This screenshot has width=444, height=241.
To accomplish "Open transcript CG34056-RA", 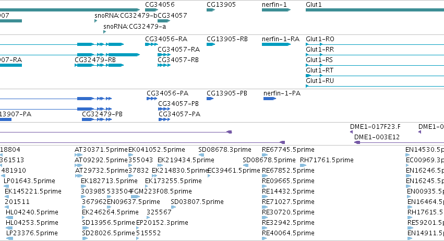I will point(166,39).
